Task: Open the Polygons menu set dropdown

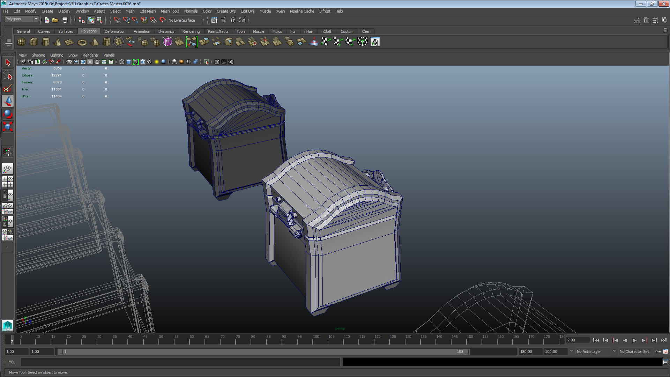Action: (21, 19)
